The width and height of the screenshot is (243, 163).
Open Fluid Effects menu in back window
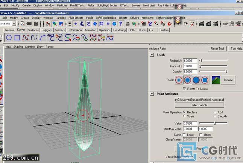click(x=77, y=5)
